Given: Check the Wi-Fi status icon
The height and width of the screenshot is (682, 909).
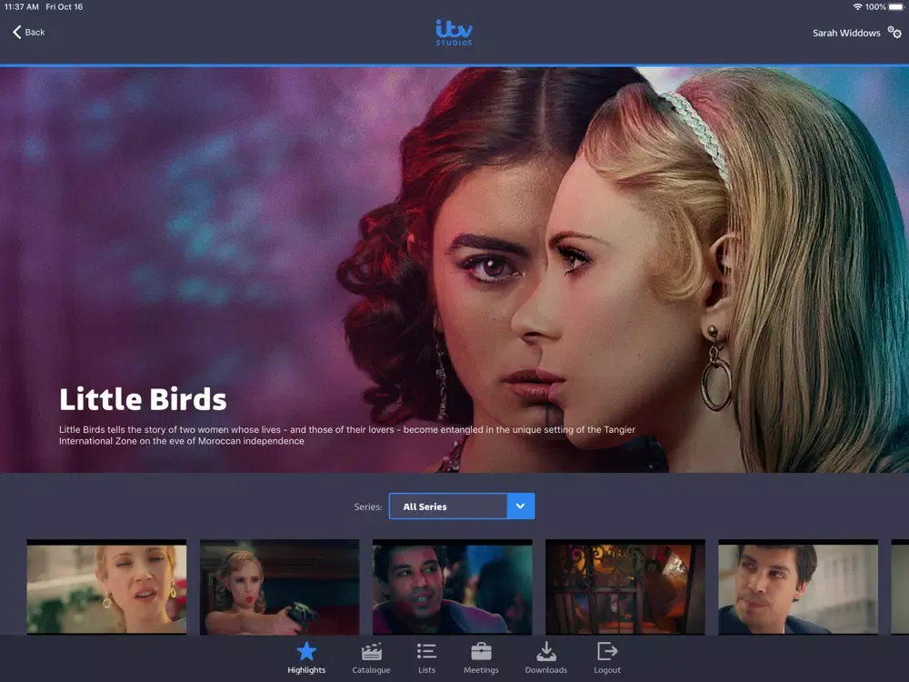Looking at the screenshot, I should 857,7.
